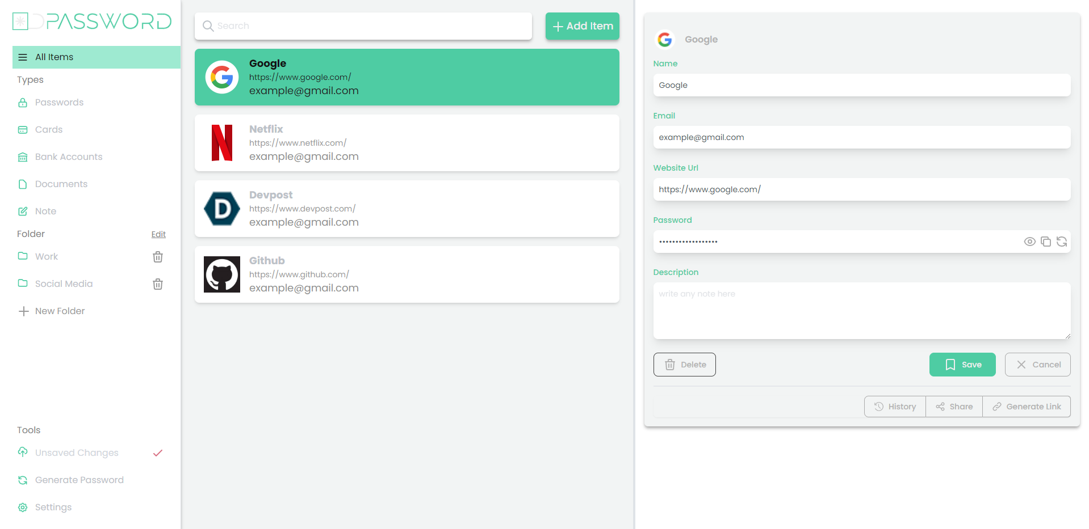Open the Documents type filter
This screenshot has height=529, width=1089.
[61, 184]
